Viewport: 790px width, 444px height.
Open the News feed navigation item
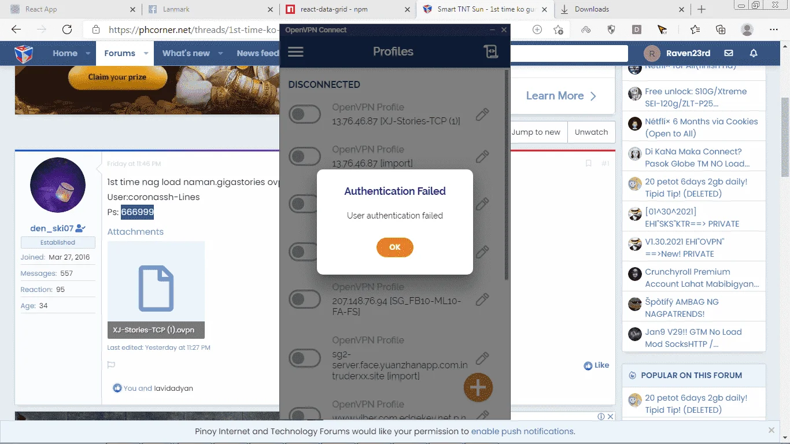[257, 53]
